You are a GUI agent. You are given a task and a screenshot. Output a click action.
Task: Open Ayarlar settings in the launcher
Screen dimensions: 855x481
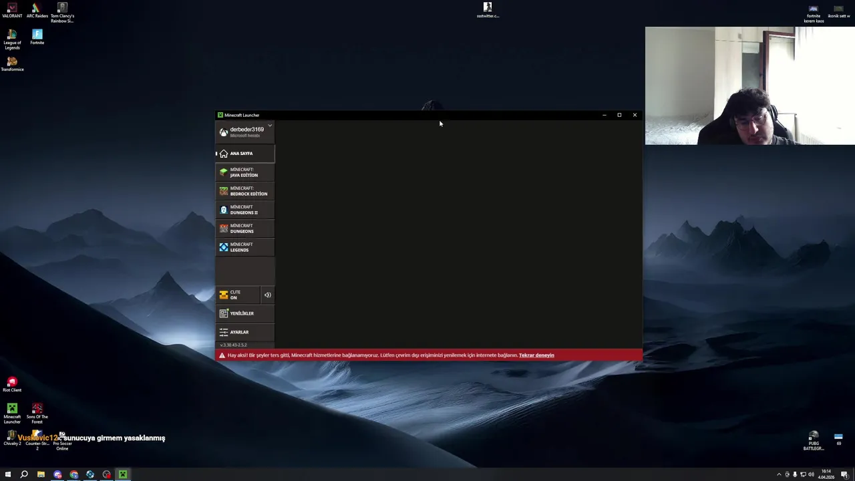[x=245, y=332]
